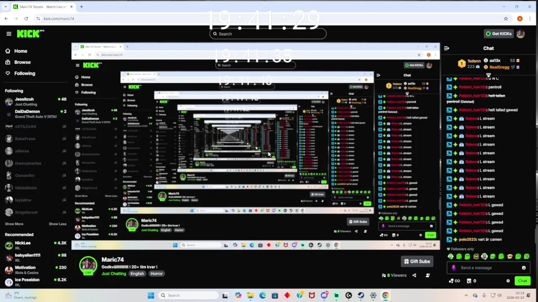Open Steam from taskbar

361,295
